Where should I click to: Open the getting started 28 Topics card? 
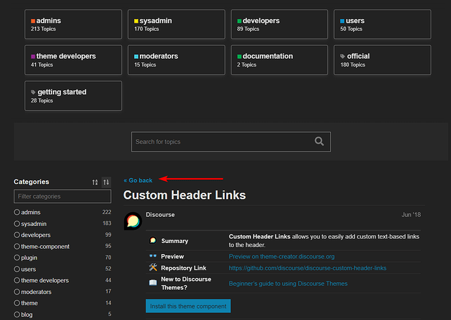pos(73,95)
